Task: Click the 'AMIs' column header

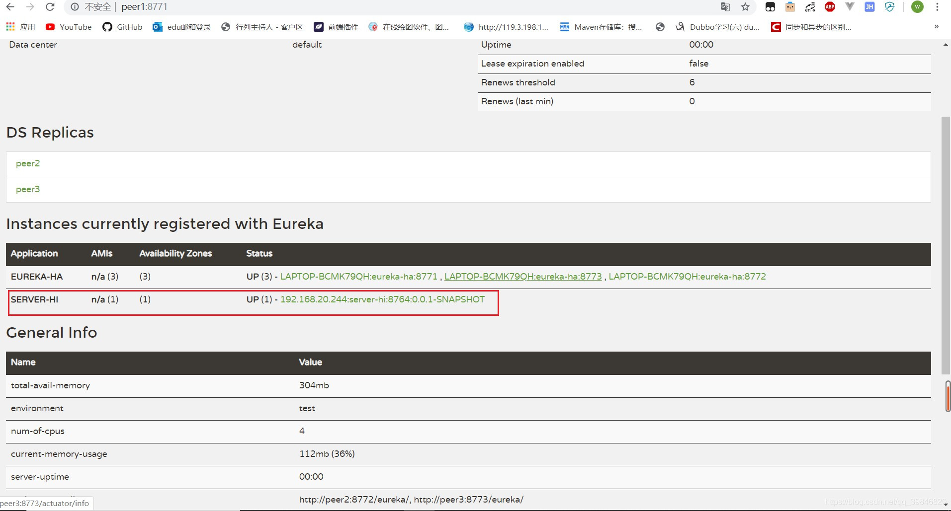Action: (102, 253)
